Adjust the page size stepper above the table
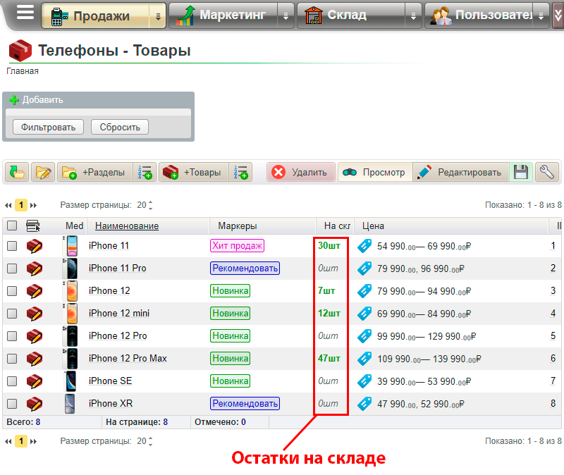The width and height of the screenshot is (564, 475). tap(150, 205)
